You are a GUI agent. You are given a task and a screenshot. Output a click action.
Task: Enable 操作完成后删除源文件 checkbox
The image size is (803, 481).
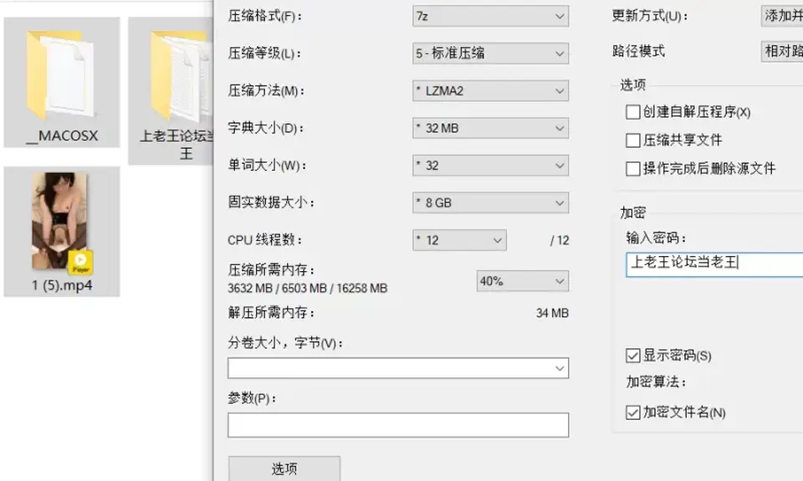tap(633, 168)
